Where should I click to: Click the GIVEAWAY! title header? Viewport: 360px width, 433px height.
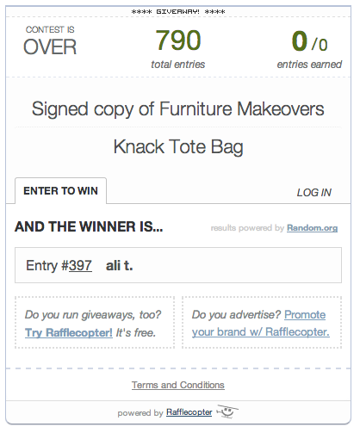point(178,12)
